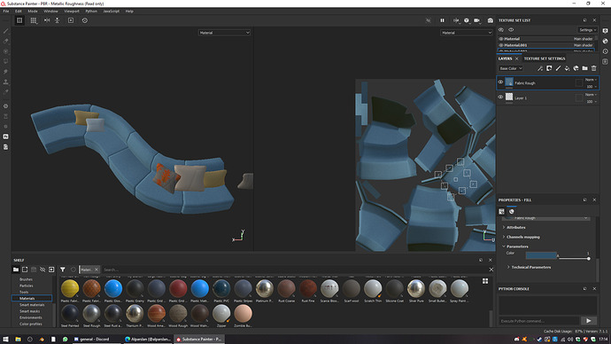
Task: Click the circular rotation icon in toolbar
Action: point(84,20)
